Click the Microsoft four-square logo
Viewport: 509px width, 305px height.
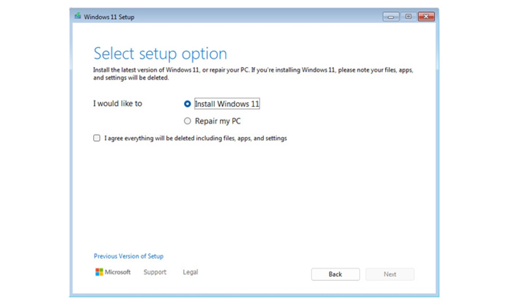tap(99, 272)
